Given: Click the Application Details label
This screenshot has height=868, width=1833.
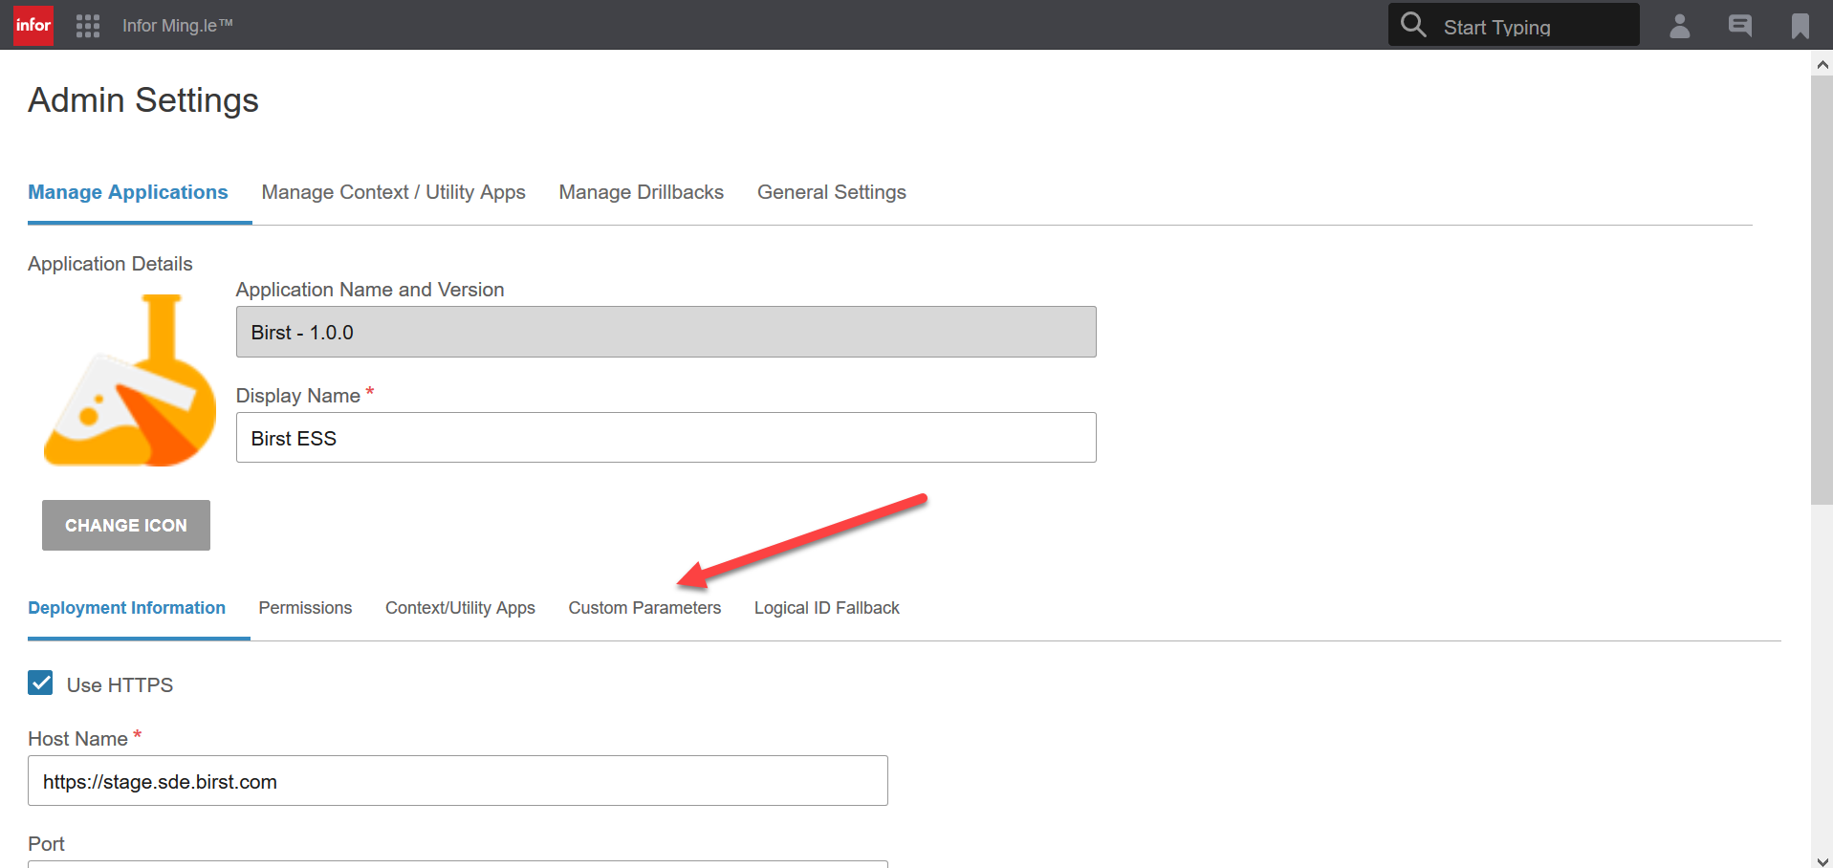Looking at the screenshot, I should click(x=110, y=264).
